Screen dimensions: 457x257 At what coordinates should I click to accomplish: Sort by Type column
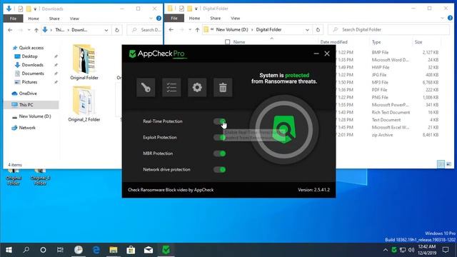(x=376, y=42)
